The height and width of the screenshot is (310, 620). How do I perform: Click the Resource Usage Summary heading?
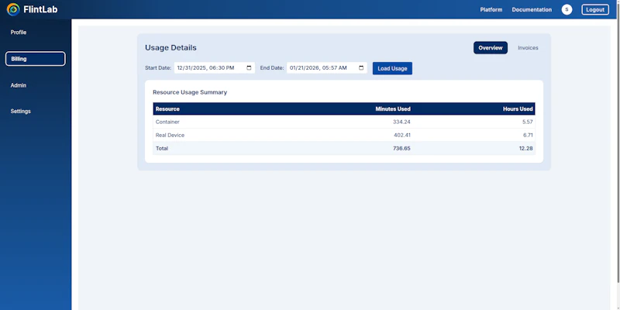tap(190, 92)
